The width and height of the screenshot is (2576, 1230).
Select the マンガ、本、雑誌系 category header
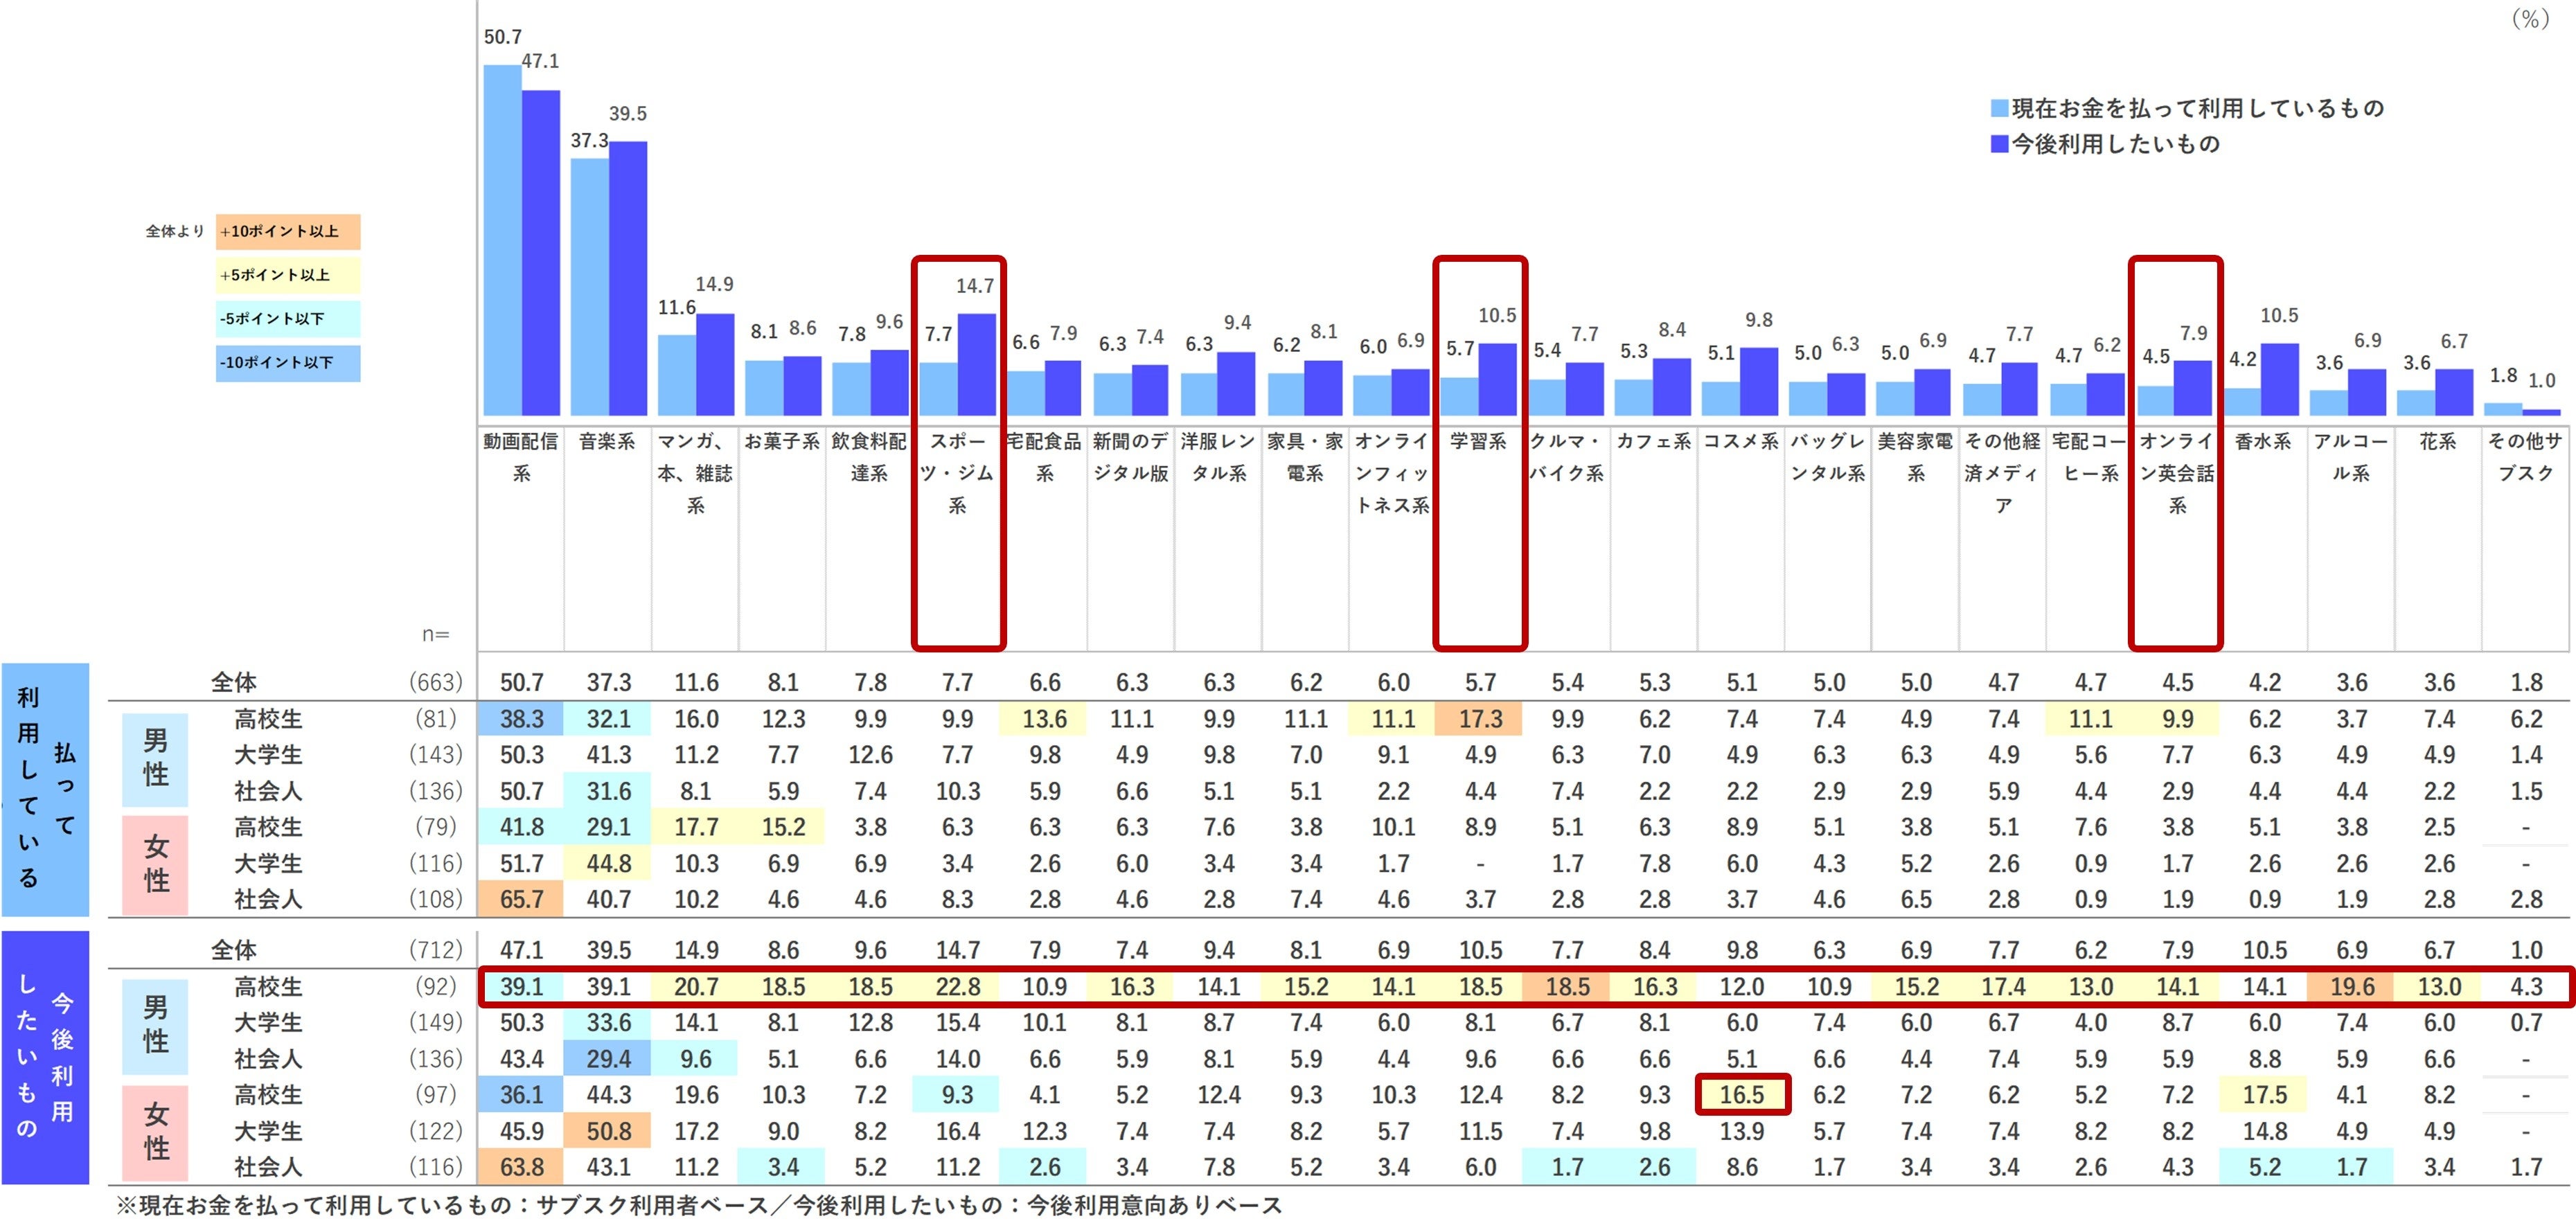coord(695,473)
